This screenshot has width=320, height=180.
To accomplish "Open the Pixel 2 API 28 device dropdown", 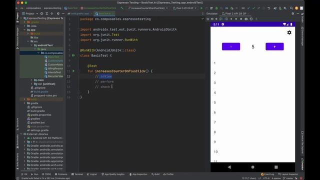I will (184, 8).
